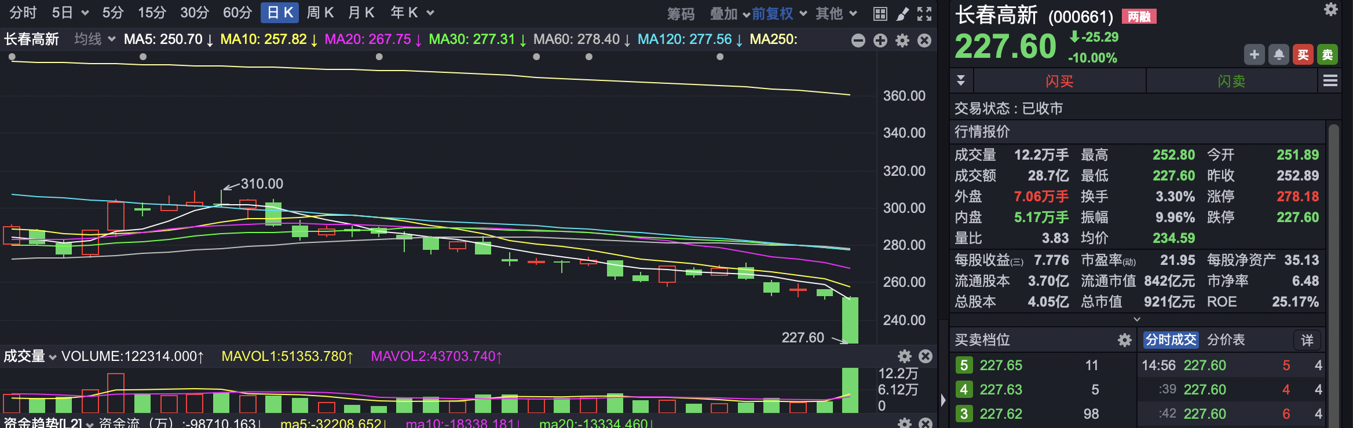
Task: Click the MAVOL2:43703.740 volume indicator label
Action: click(437, 356)
